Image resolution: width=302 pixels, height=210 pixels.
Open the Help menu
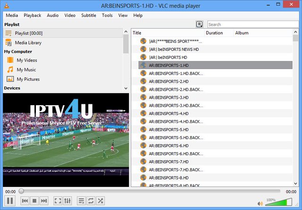(138, 16)
